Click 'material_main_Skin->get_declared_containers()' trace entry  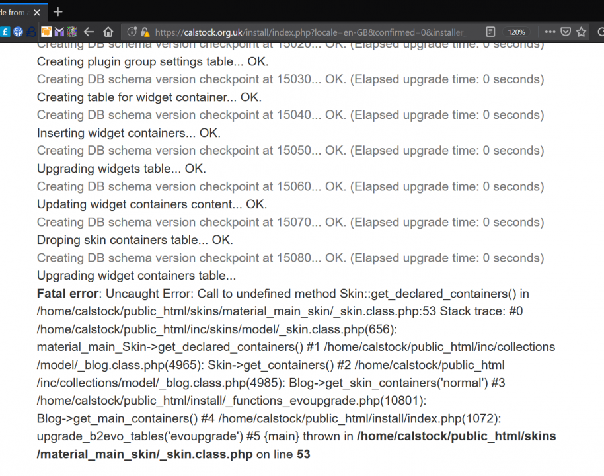tap(170, 347)
